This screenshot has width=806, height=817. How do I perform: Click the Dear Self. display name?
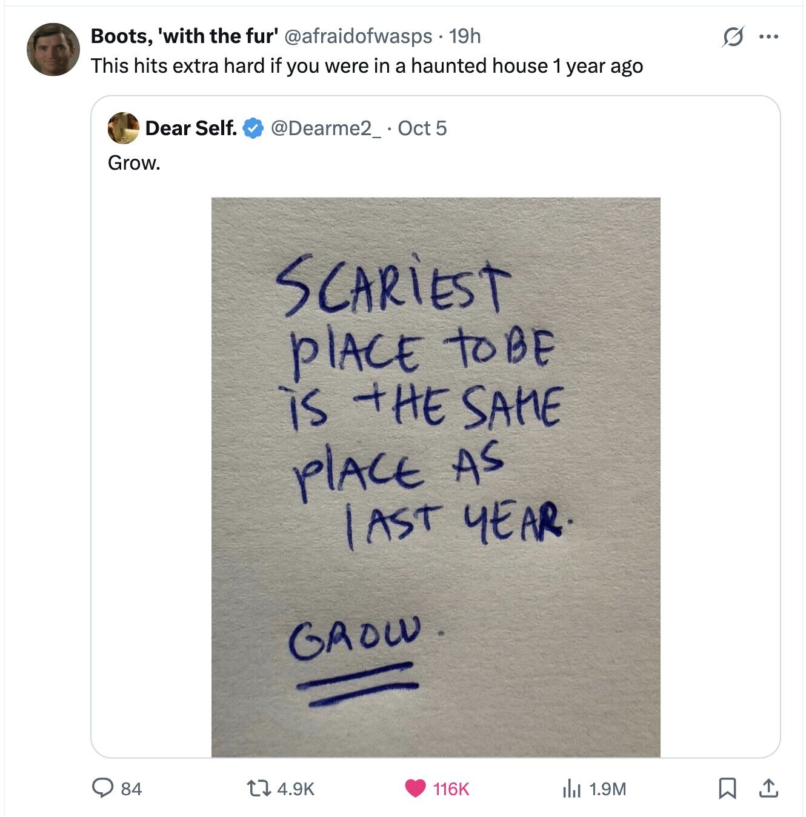coord(191,128)
